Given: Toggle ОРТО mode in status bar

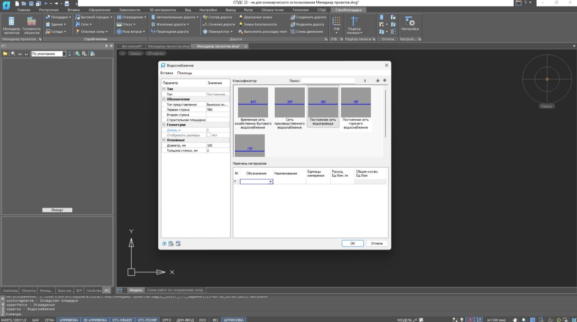Looking at the screenshot, I should [166, 320].
